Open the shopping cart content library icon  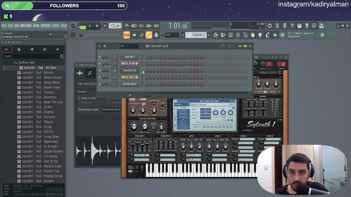(282, 35)
